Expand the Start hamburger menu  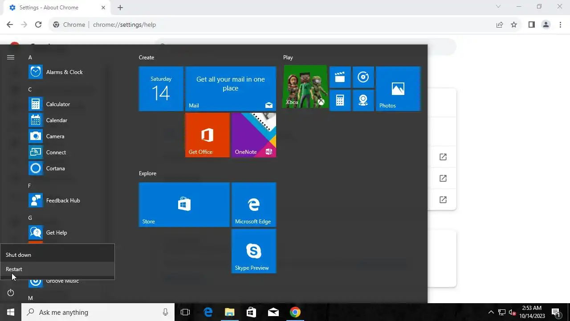(x=11, y=57)
